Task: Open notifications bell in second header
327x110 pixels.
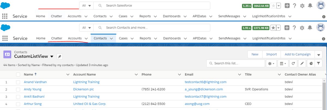Action: 310,28
